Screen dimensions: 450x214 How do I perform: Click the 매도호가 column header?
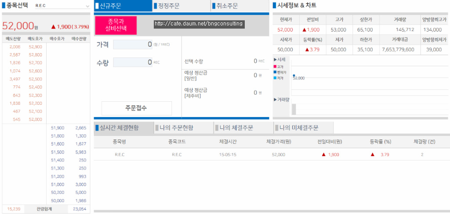point(35,39)
